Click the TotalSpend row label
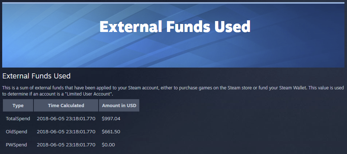The image size is (347, 154). click(18, 119)
